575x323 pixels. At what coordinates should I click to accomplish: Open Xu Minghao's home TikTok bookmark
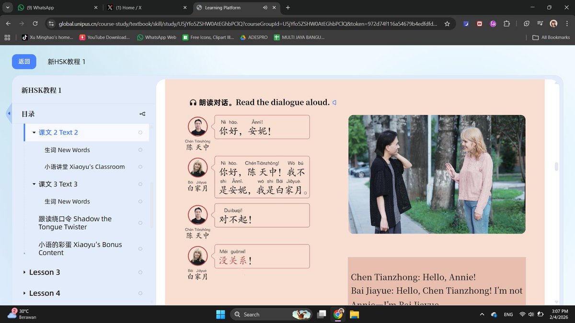coord(47,37)
